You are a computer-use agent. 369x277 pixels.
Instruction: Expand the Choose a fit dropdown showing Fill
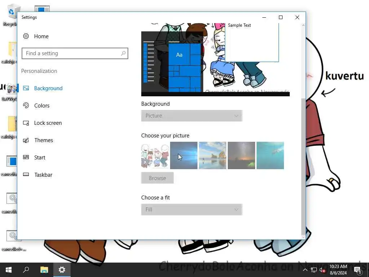(192, 210)
